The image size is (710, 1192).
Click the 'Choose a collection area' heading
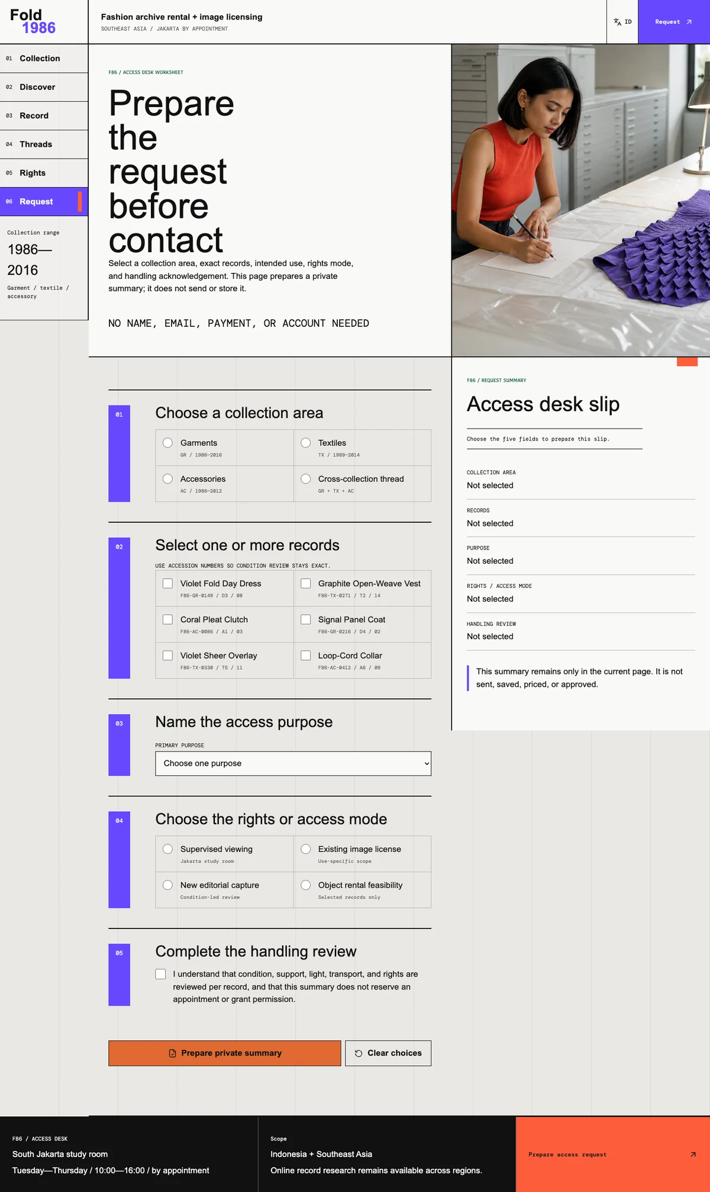pos(239,413)
